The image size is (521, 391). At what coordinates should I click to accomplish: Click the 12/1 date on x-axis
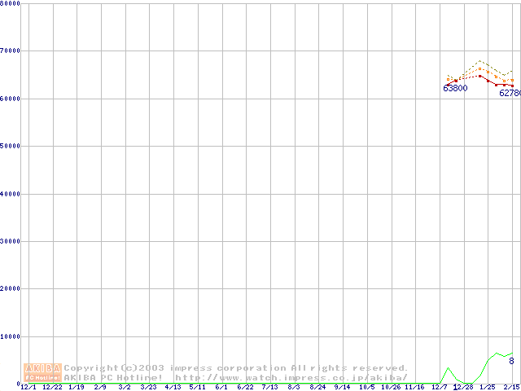28,388
